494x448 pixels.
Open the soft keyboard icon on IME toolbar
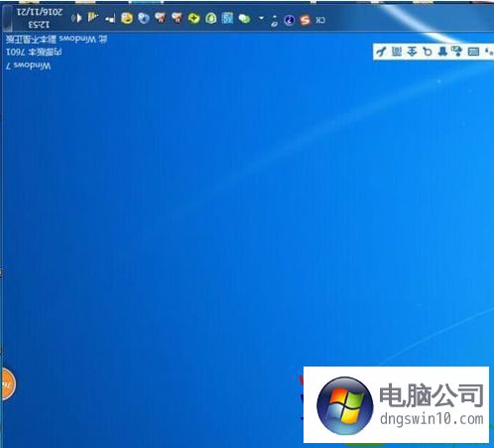click(x=473, y=52)
